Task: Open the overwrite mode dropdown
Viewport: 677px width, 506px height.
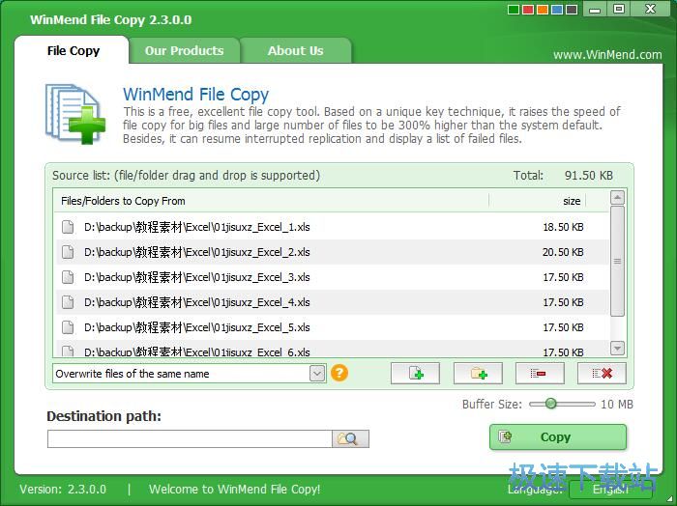Action: pos(317,374)
